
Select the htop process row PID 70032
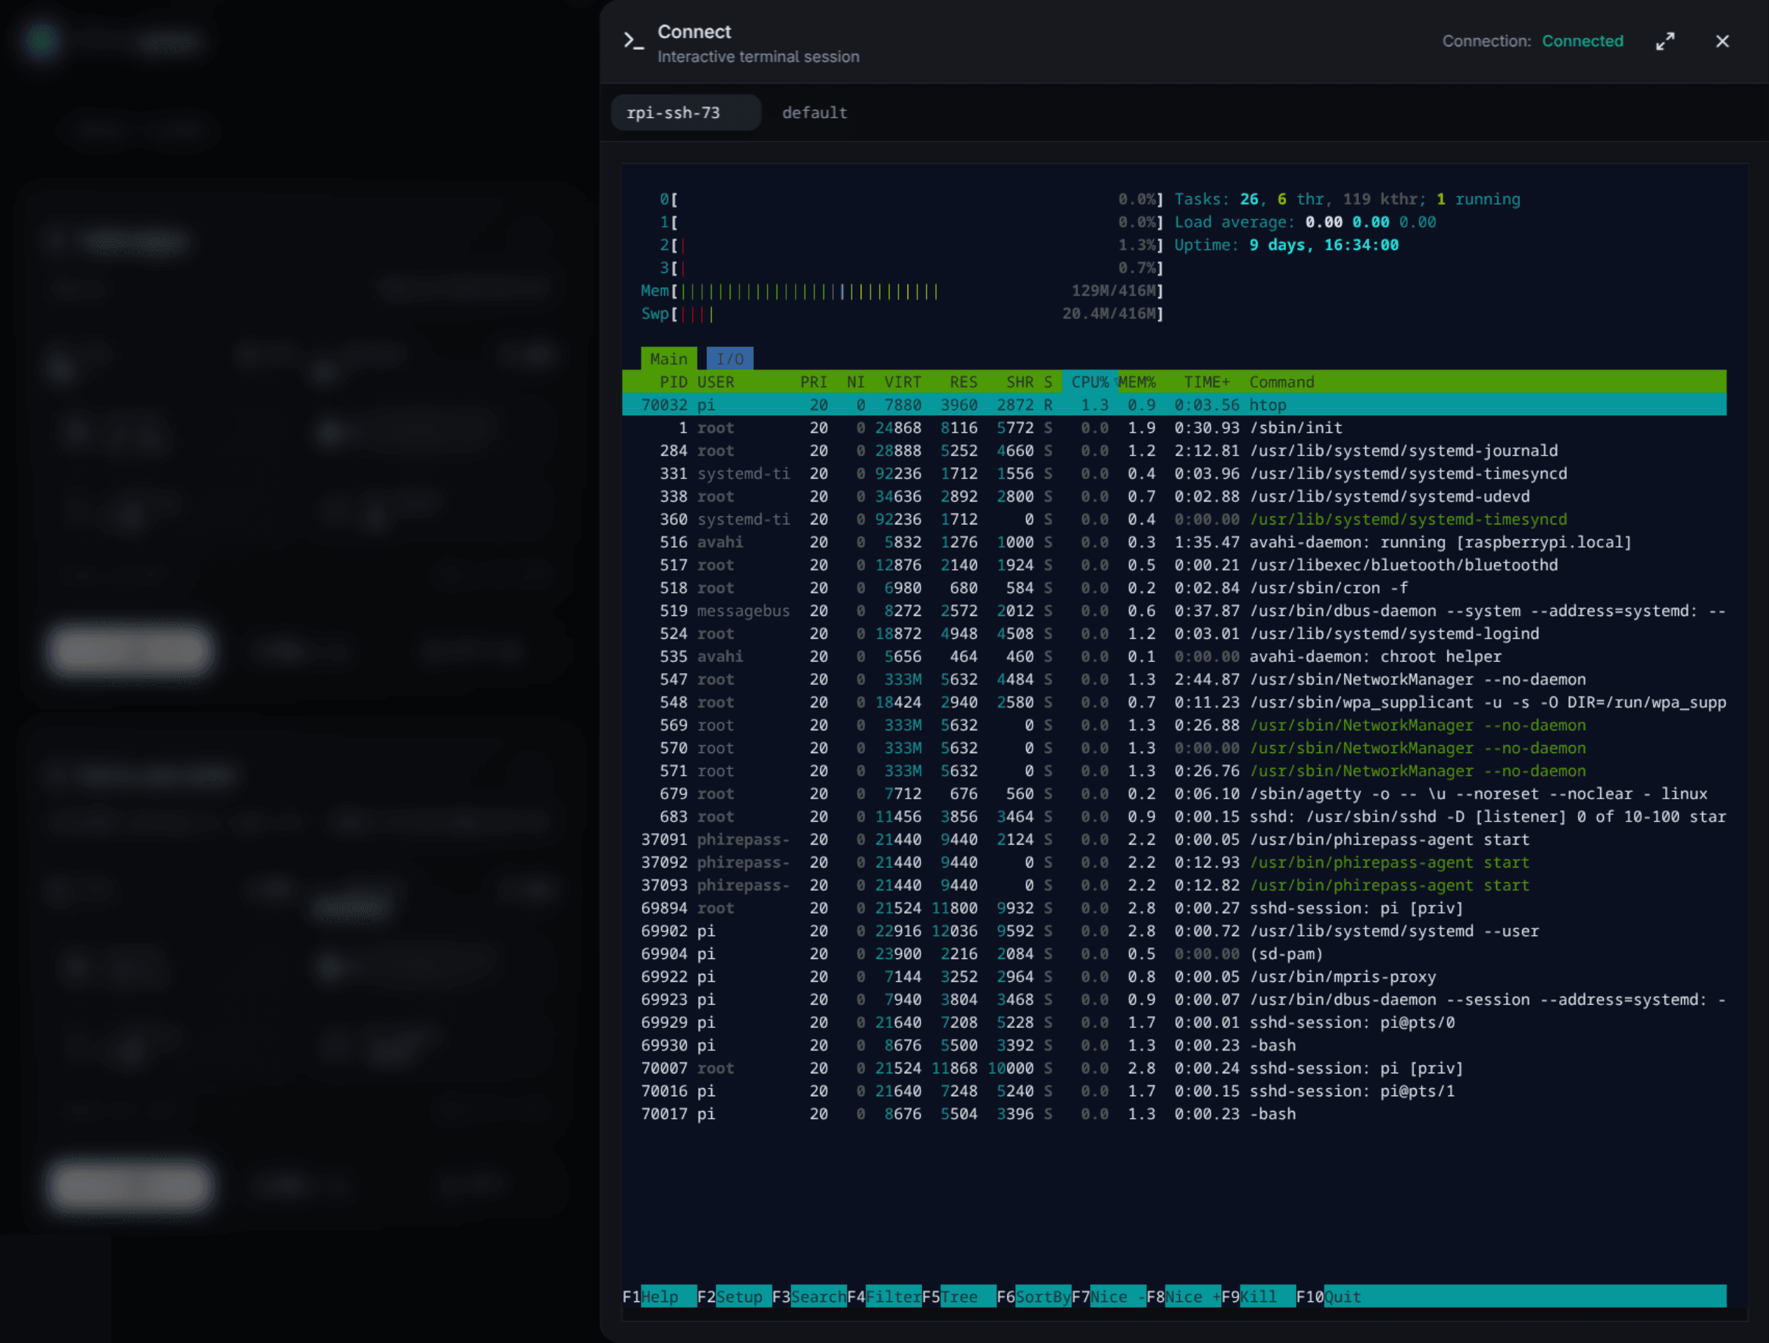click(1174, 405)
